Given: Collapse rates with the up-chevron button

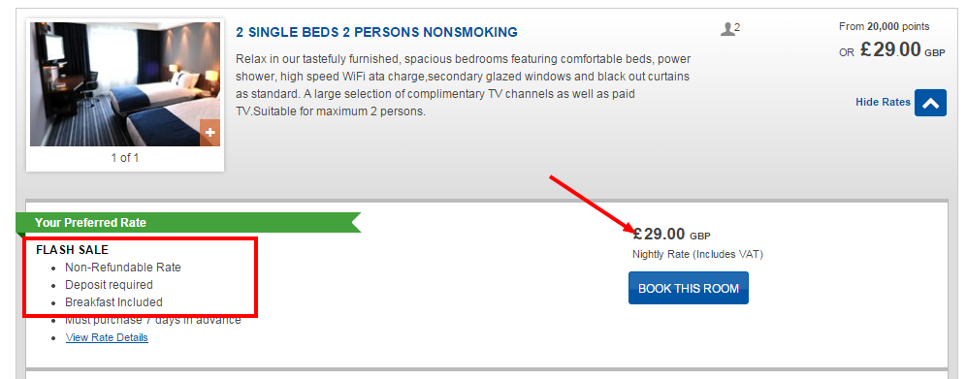Looking at the screenshot, I should 930,103.
